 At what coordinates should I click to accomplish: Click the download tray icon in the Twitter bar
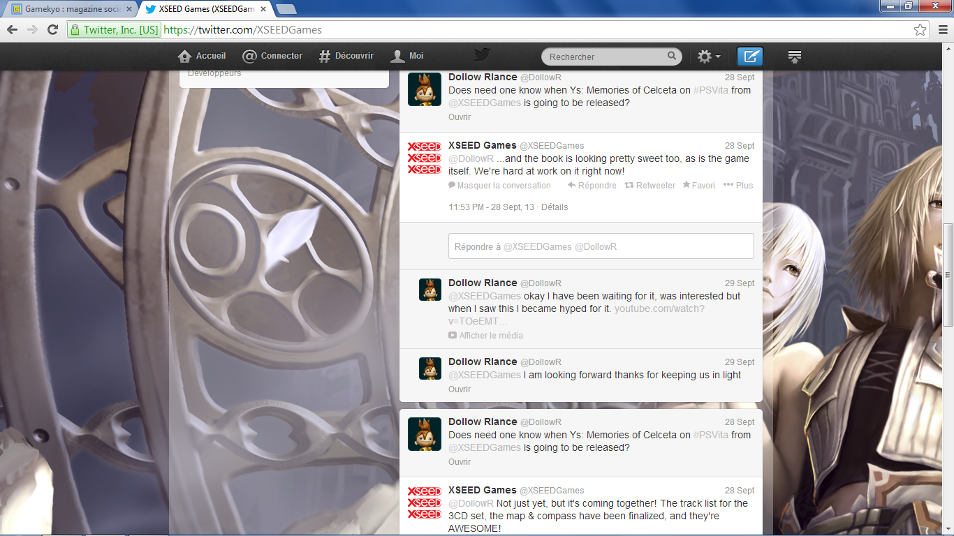pos(794,57)
